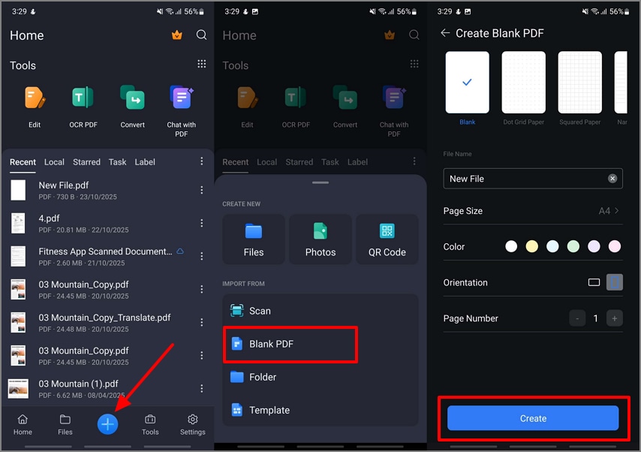Tap the blue plus button
Screen dimensions: 641x452
[x=107, y=423]
